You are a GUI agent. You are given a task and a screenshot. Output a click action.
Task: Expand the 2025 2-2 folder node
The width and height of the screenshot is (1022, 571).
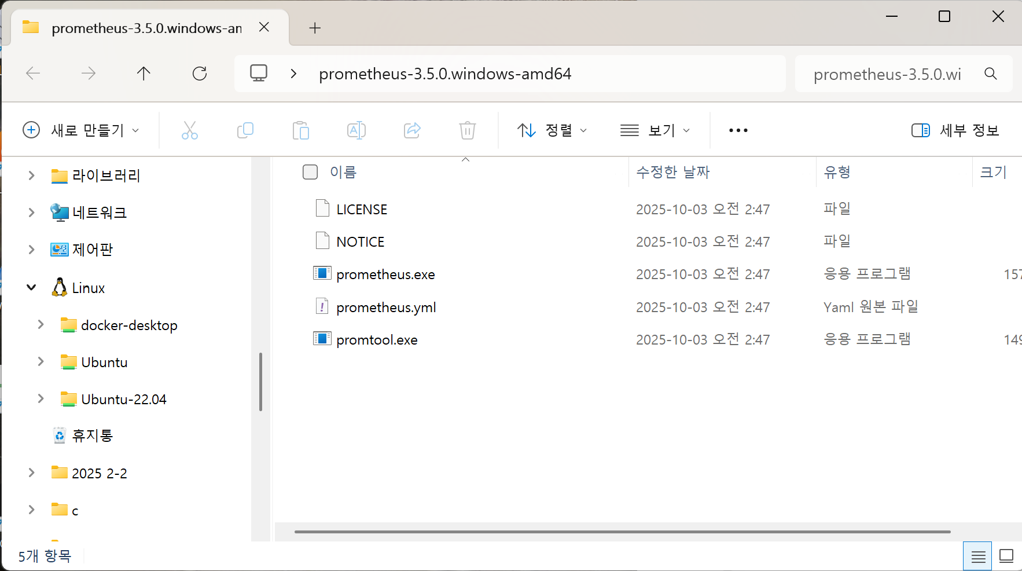pos(32,473)
